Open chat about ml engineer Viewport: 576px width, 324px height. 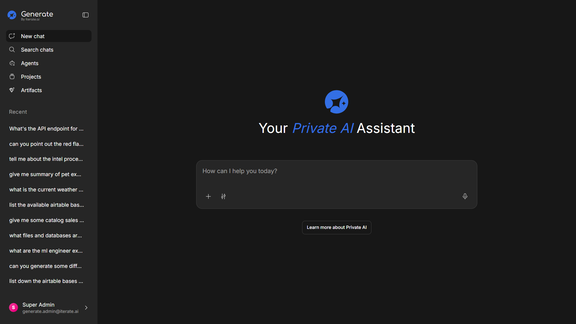pos(46,251)
